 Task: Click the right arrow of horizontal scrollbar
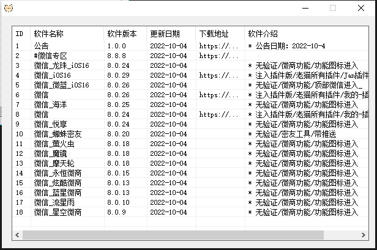364,235
